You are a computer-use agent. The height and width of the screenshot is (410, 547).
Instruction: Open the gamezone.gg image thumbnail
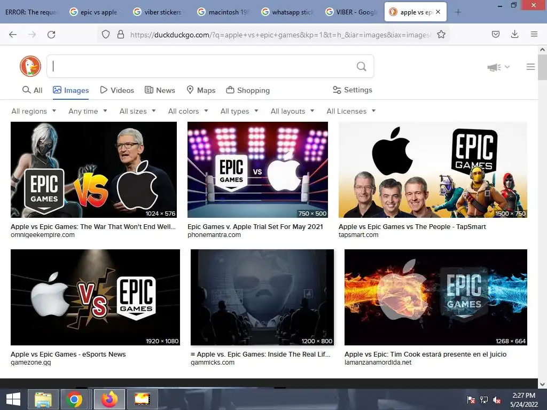pyautogui.click(x=95, y=297)
